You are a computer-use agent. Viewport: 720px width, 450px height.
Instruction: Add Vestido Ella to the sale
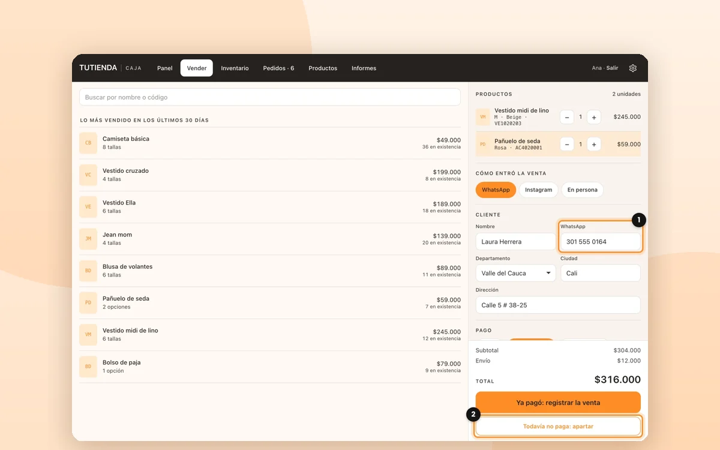pyautogui.click(x=270, y=206)
